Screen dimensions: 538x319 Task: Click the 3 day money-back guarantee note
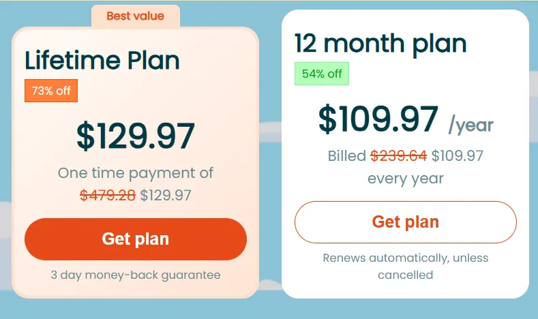click(135, 275)
